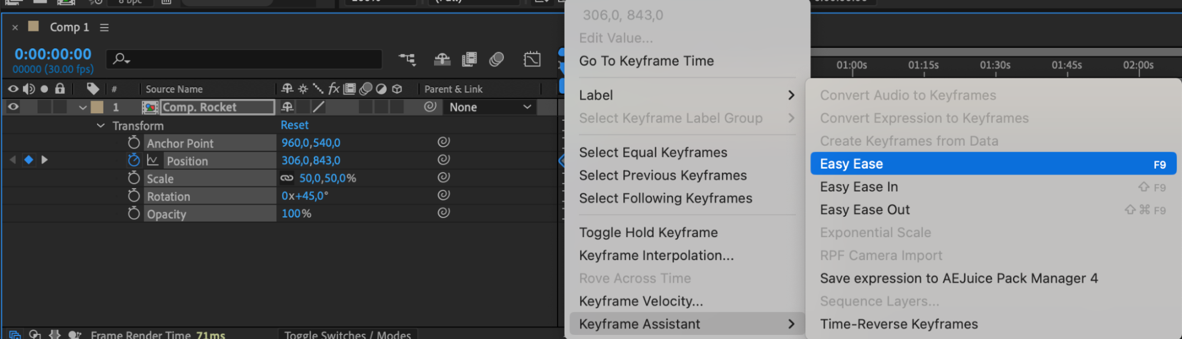Toggle Frame Blending for the composition
The image size is (1182, 339).
[x=469, y=59]
